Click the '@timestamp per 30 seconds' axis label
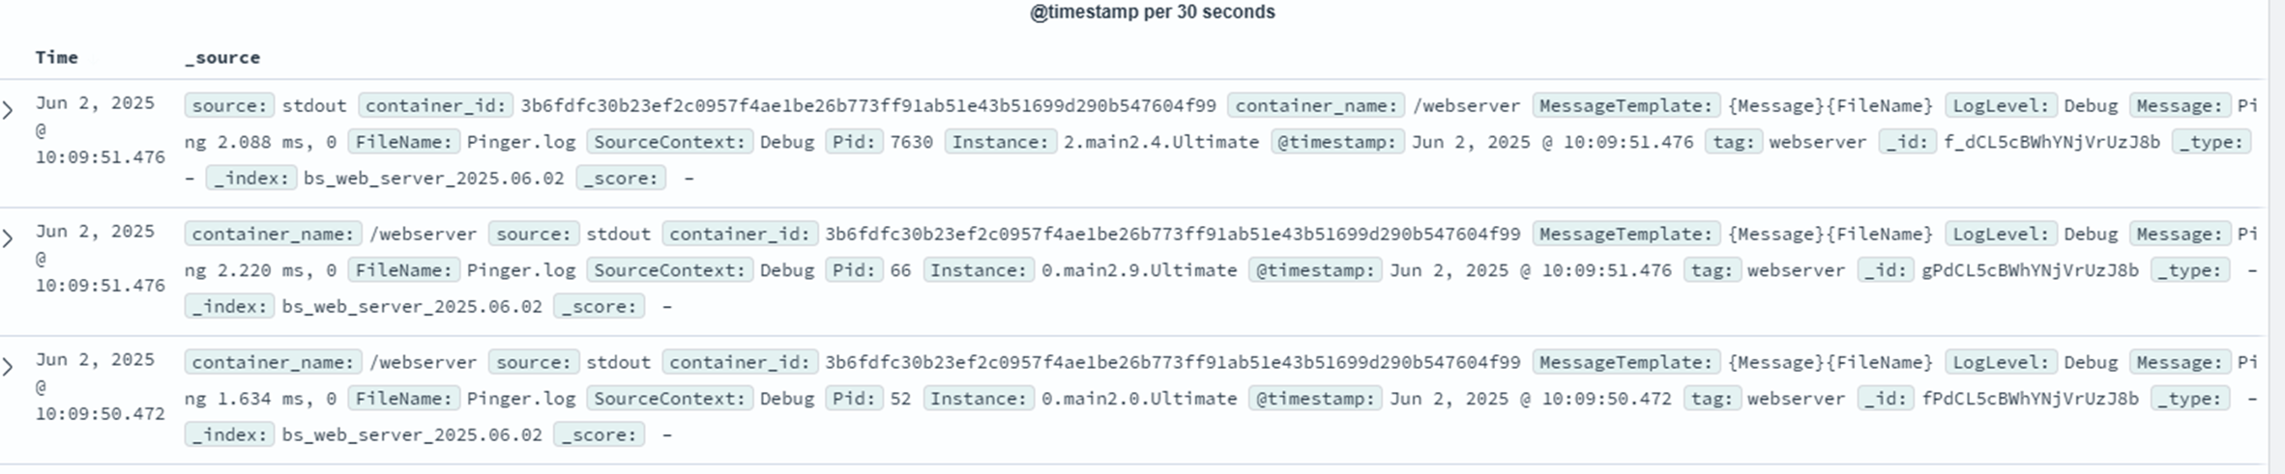Image resolution: width=2285 pixels, height=474 pixels. coord(1152,13)
